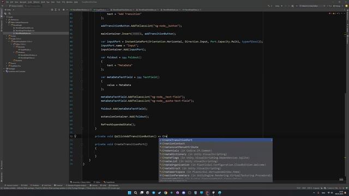Image resolution: width=349 pixels, height=196 pixels.
Task: Collapse the Assets tree node
Action: pyautogui.click(x=4, y=17)
